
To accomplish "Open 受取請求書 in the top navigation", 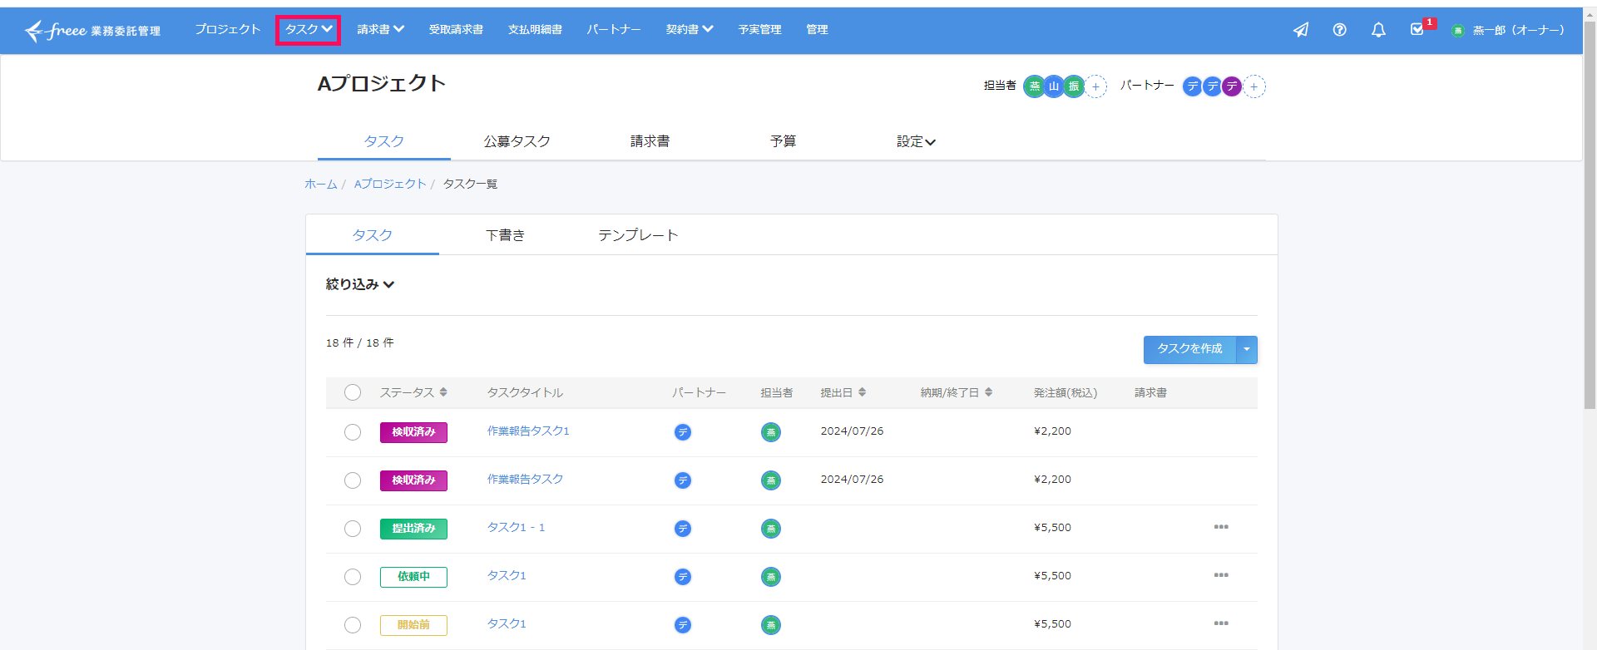I will point(456,30).
